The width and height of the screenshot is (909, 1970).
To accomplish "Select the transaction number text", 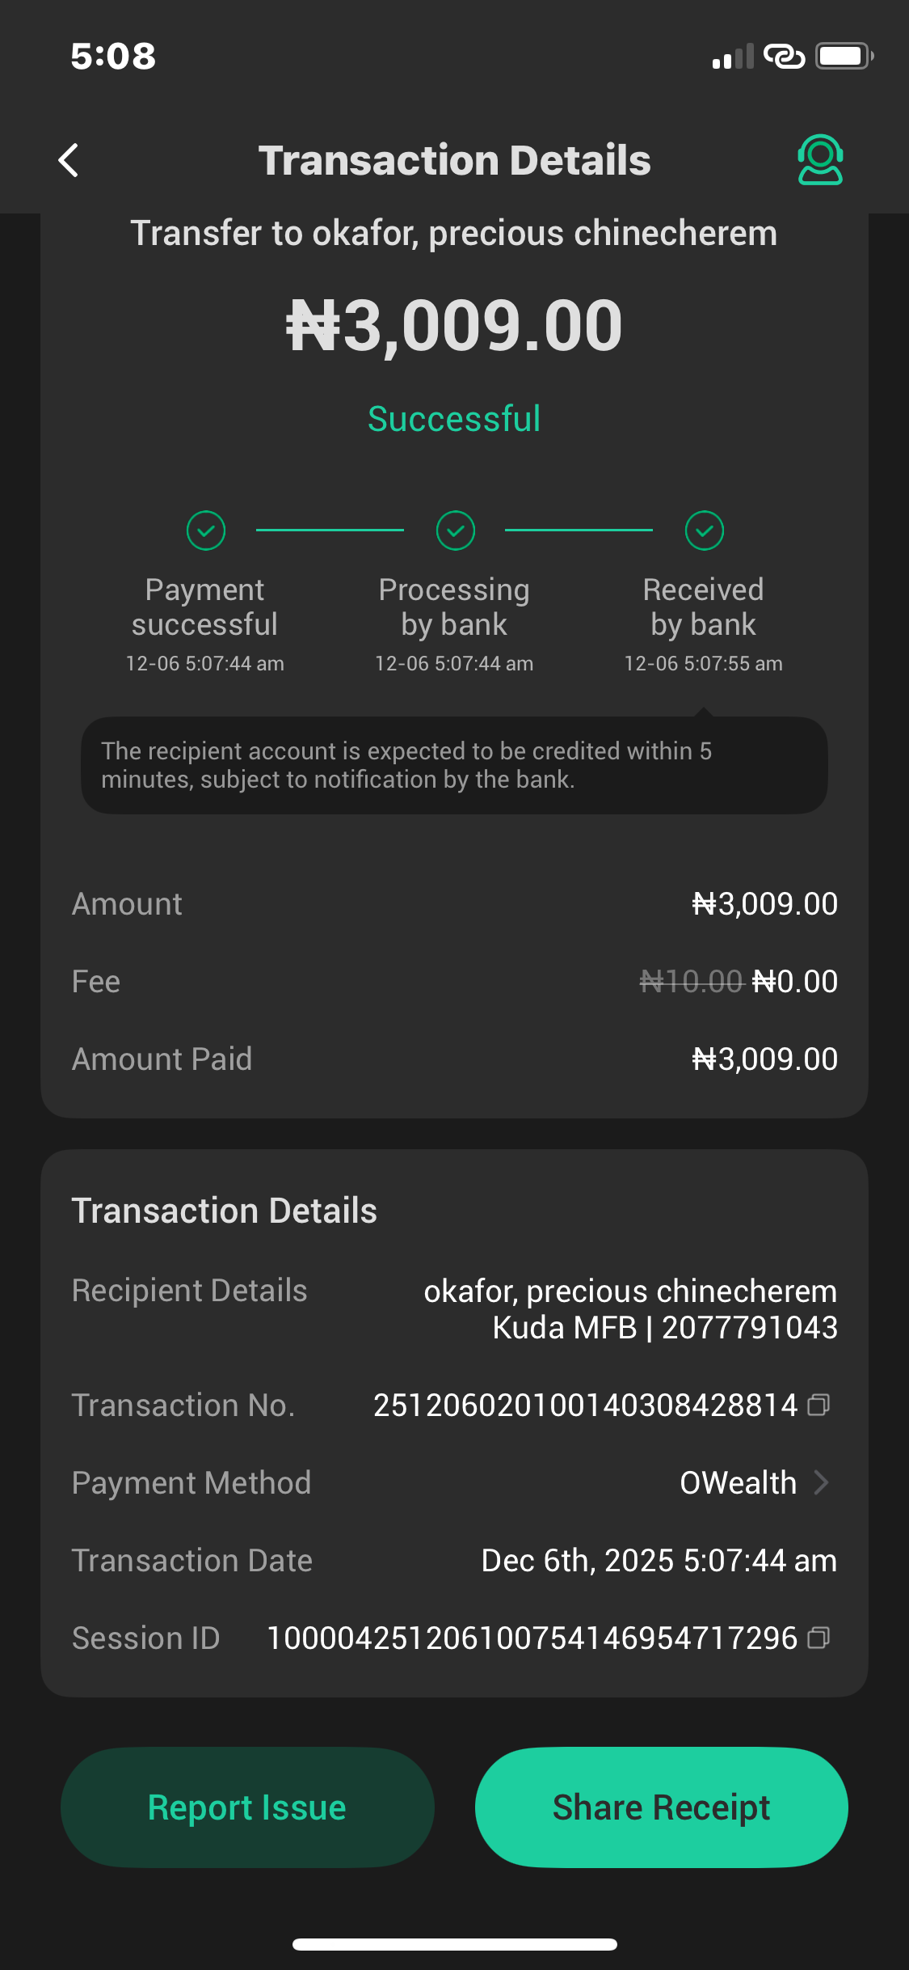I will pyautogui.click(x=585, y=1406).
